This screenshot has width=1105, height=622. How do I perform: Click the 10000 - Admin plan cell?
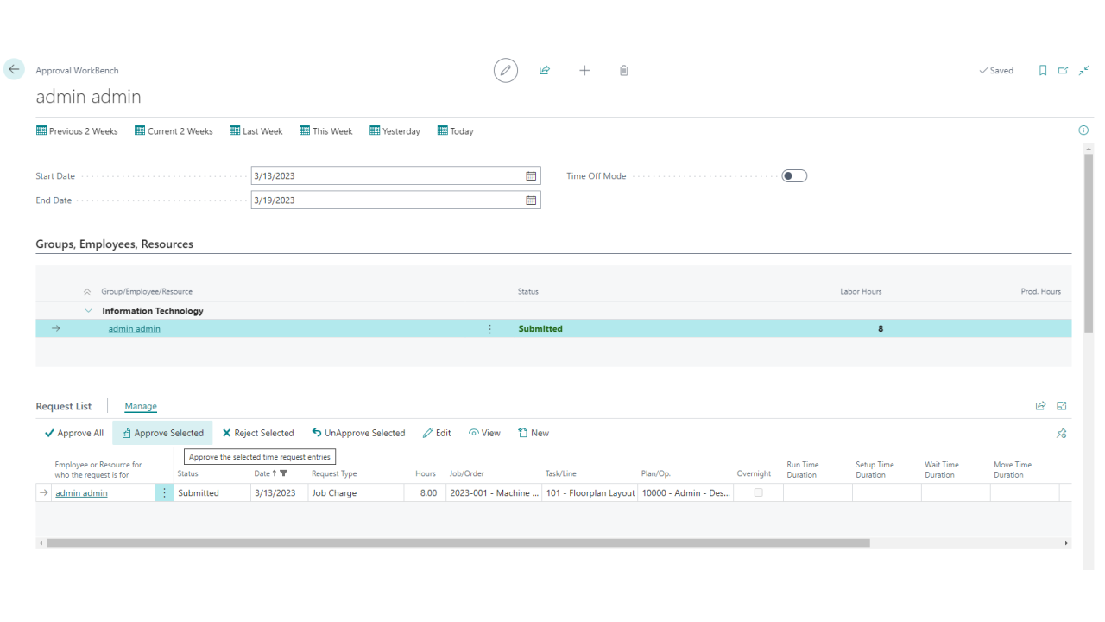pos(686,492)
